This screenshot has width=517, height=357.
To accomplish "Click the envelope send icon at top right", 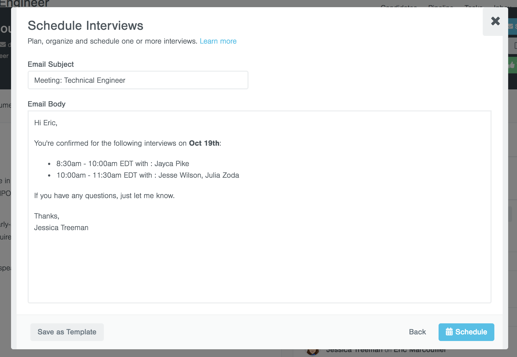I will point(510,26).
